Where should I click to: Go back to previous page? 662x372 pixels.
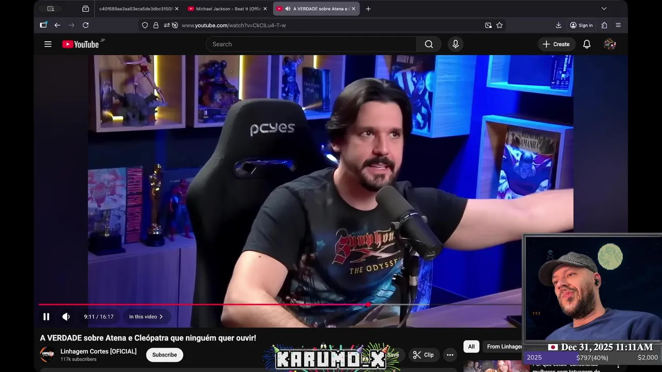coord(57,25)
